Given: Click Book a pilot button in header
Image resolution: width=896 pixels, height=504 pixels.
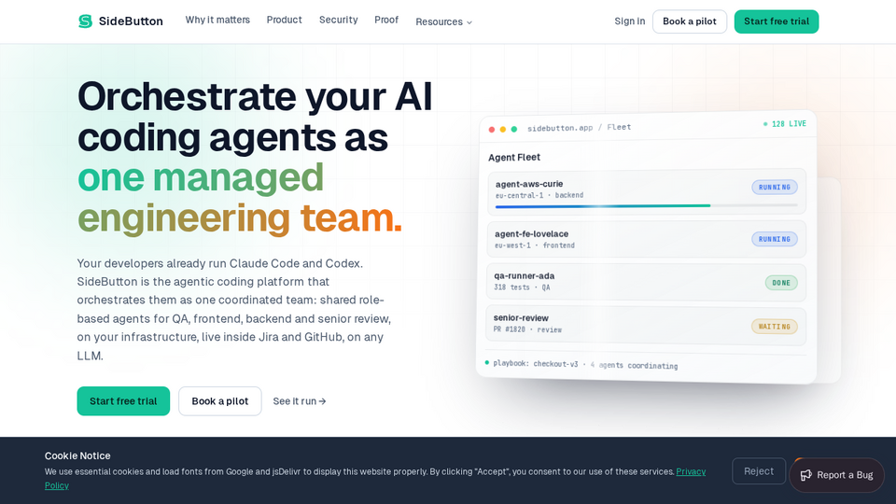Looking at the screenshot, I should tap(690, 21).
